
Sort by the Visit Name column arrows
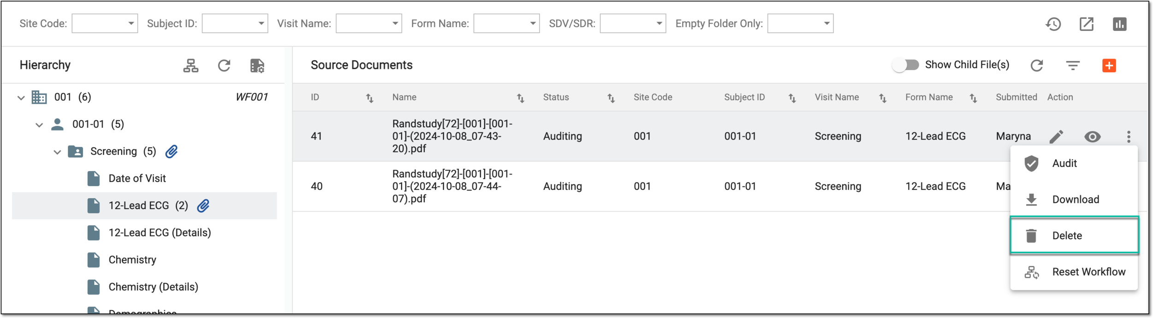pyautogui.click(x=882, y=98)
